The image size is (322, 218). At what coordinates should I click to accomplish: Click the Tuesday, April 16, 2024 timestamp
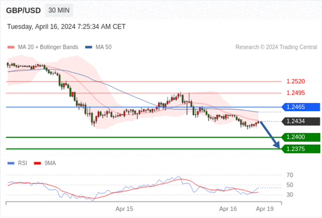tap(66, 27)
